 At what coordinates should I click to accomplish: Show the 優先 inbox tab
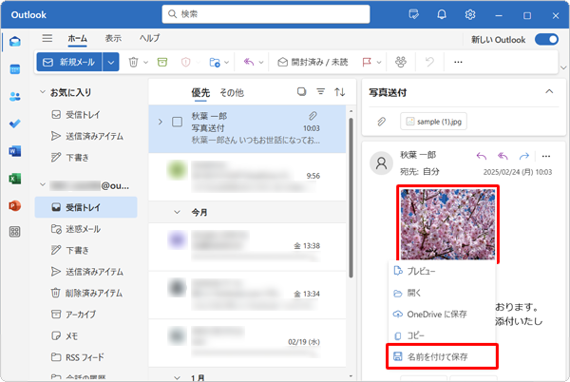point(200,93)
